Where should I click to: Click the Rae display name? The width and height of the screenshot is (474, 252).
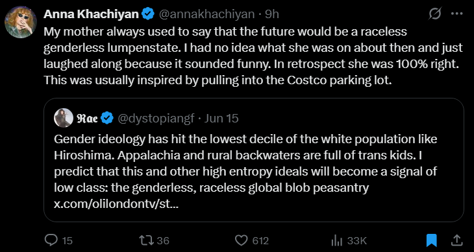[x=88, y=118]
